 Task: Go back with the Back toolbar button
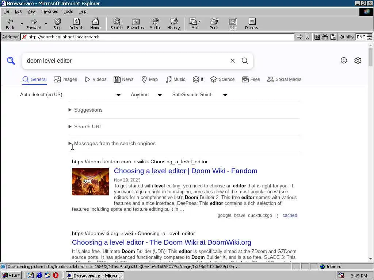point(10,24)
